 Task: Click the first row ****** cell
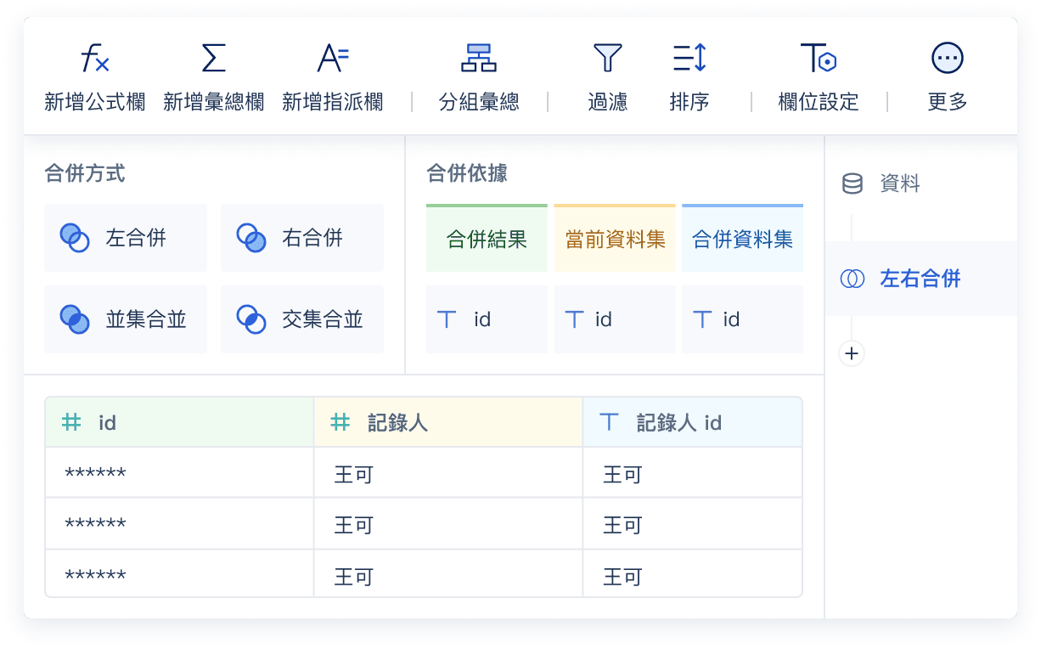(x=179, y=473)
